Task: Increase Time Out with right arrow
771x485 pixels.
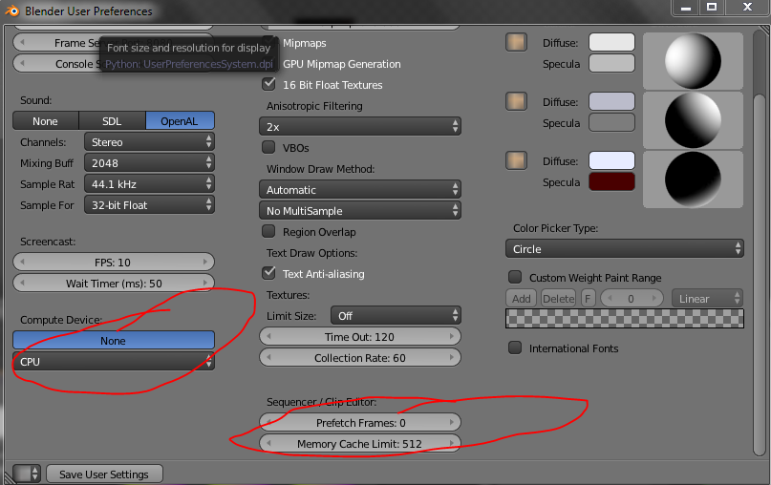Action: 452,337
